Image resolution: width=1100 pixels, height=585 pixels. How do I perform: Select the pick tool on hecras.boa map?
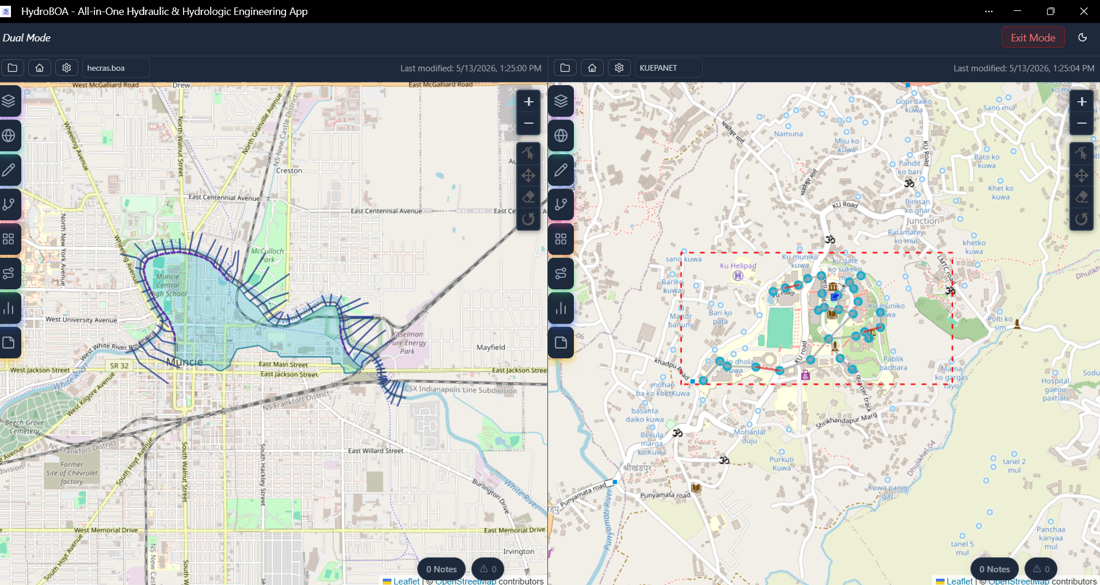[528, 153]
